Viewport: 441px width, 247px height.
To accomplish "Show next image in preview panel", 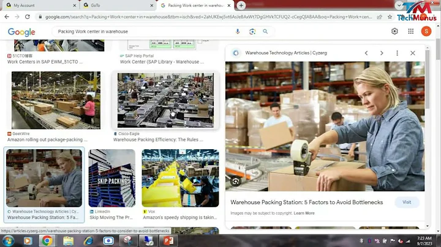I will (x=382, y=53).
